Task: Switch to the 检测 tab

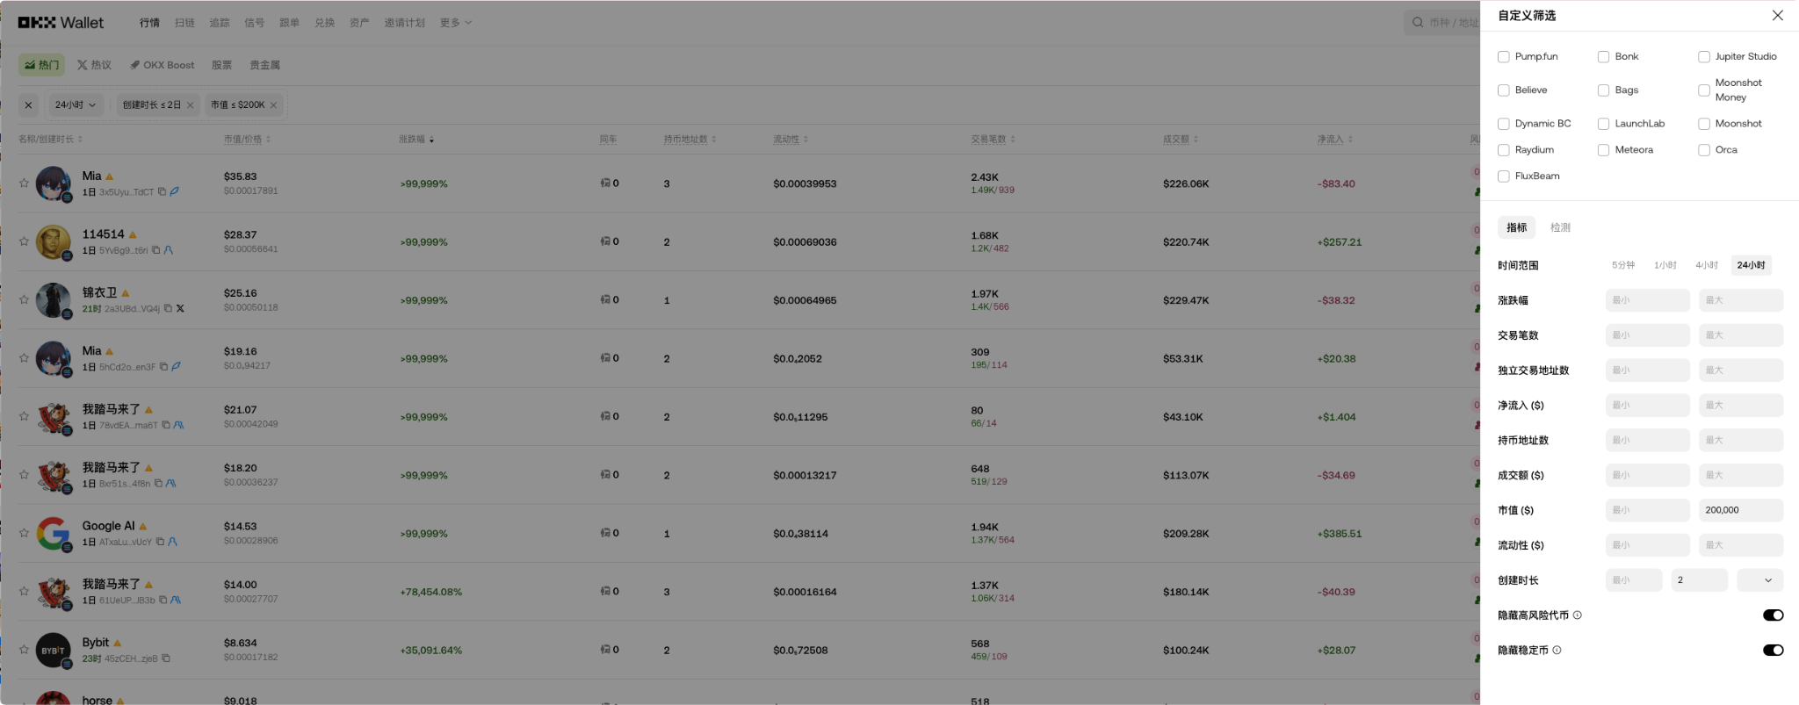Action: point(1560,228)
